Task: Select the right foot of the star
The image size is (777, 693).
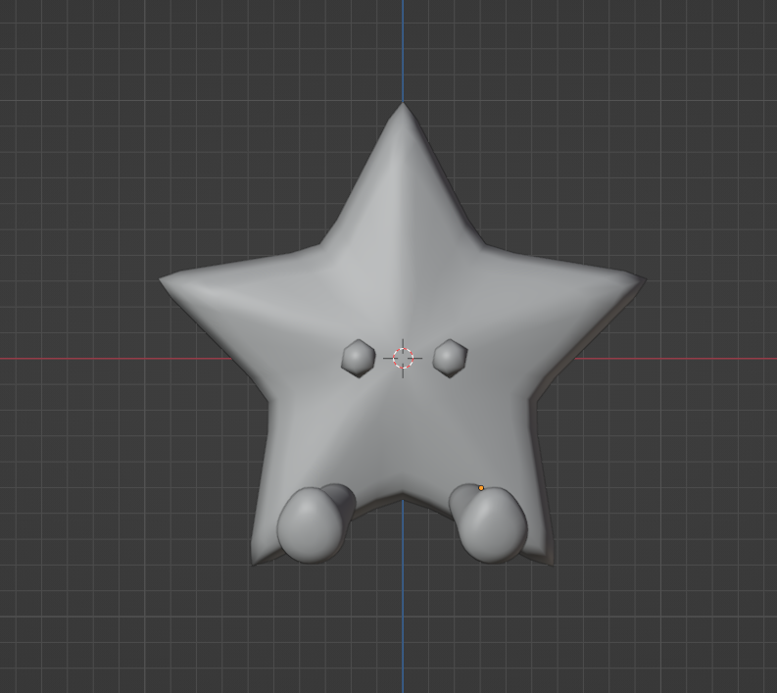Action: pos(490,523)
